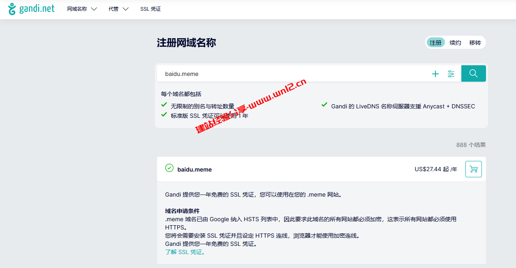
Task: Click inside the domain search input field
Action: point(247,73)
